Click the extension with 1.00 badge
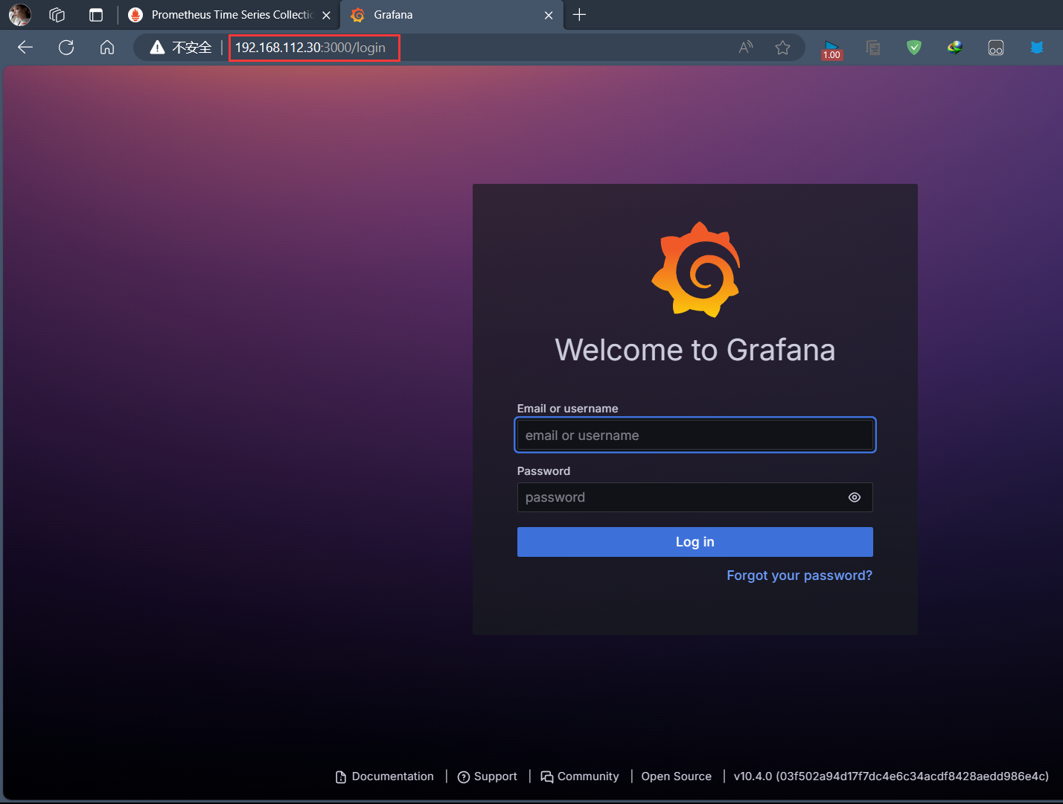 point(831,47)
